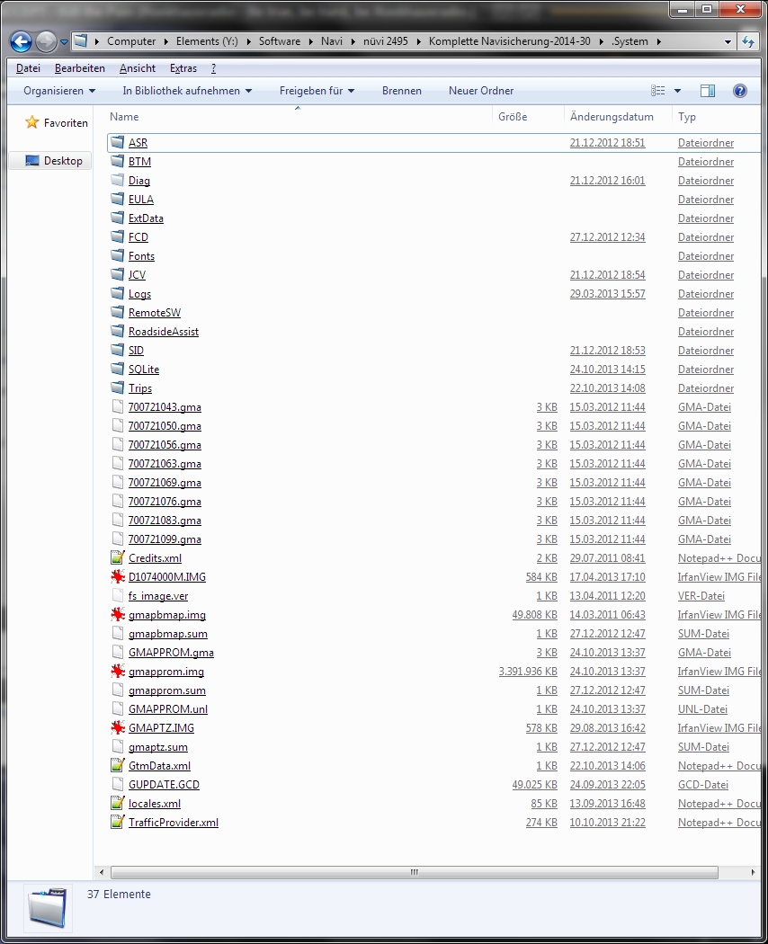Image resolution: width=768 pixels, height=944 pixels.
Task: Select the gmapprom.img file icon
Action: tap(117, 672)
